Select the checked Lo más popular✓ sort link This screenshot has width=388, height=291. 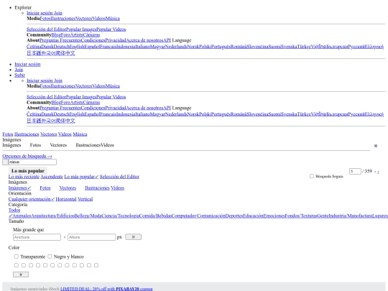(x=81, y=177)
